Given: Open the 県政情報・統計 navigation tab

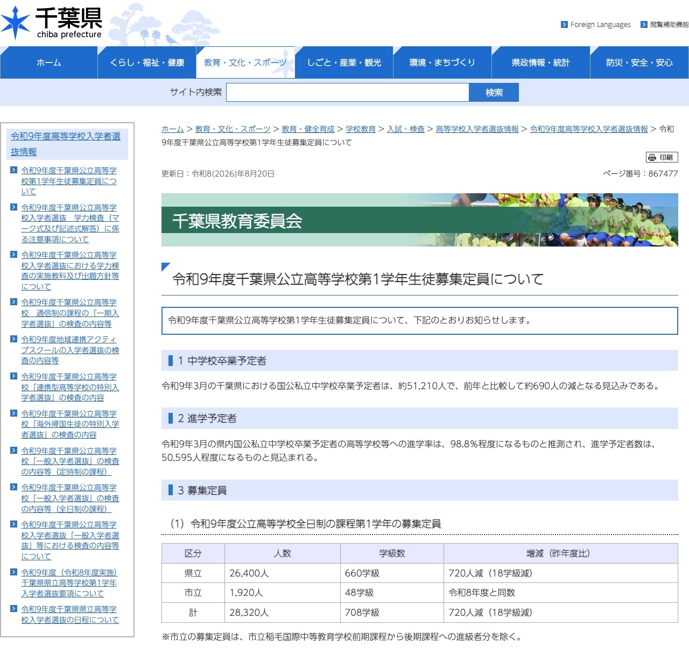Looking at the screenshot, I should pyautogui.click(x=541, y=62).
